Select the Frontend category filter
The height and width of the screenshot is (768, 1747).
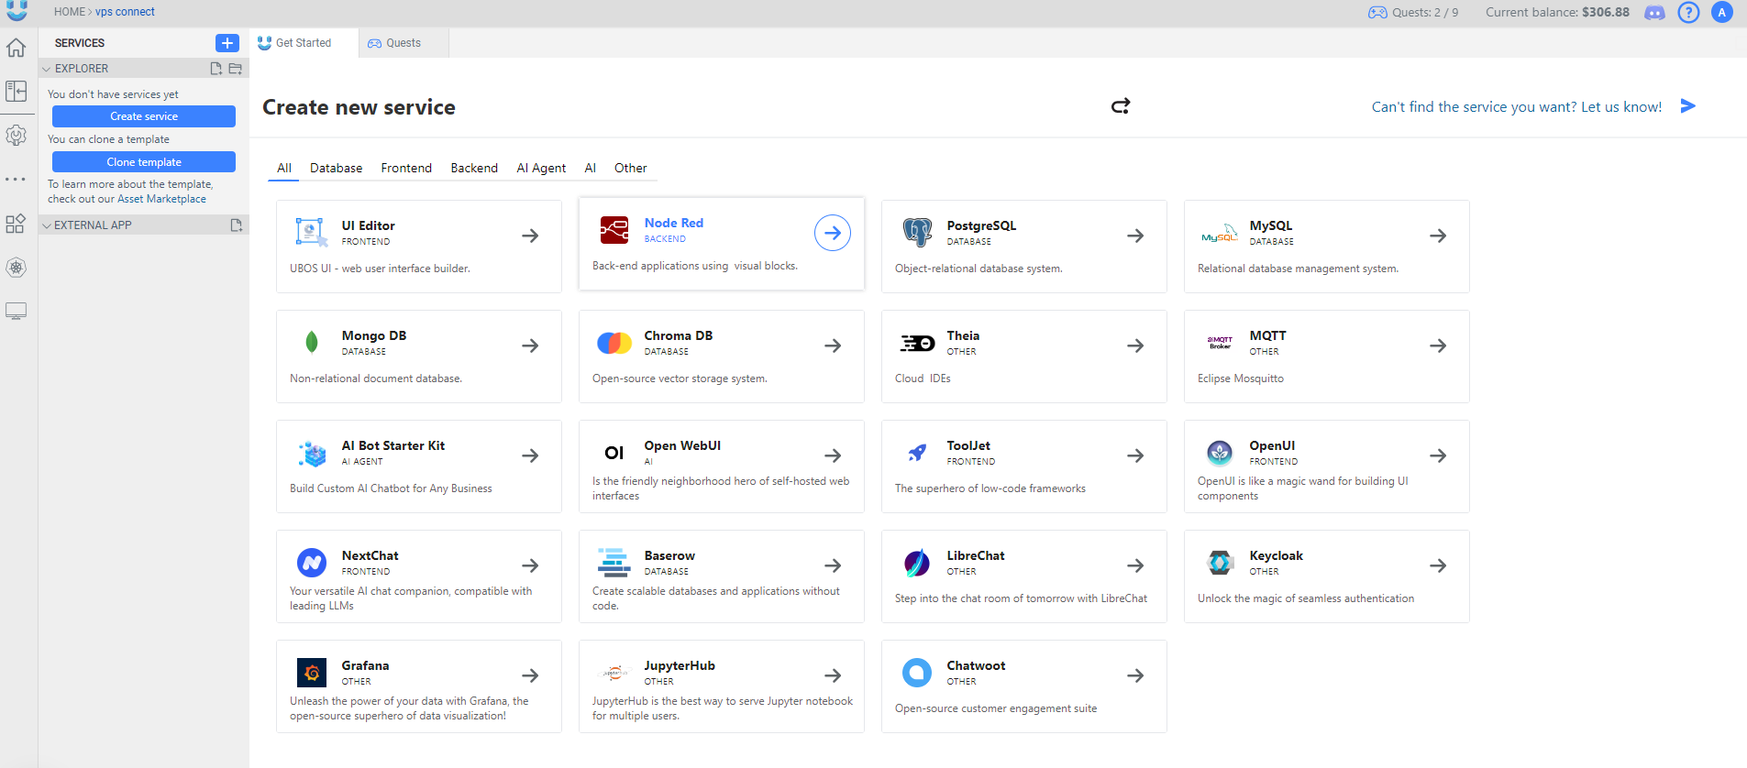(x=406, y=168)
